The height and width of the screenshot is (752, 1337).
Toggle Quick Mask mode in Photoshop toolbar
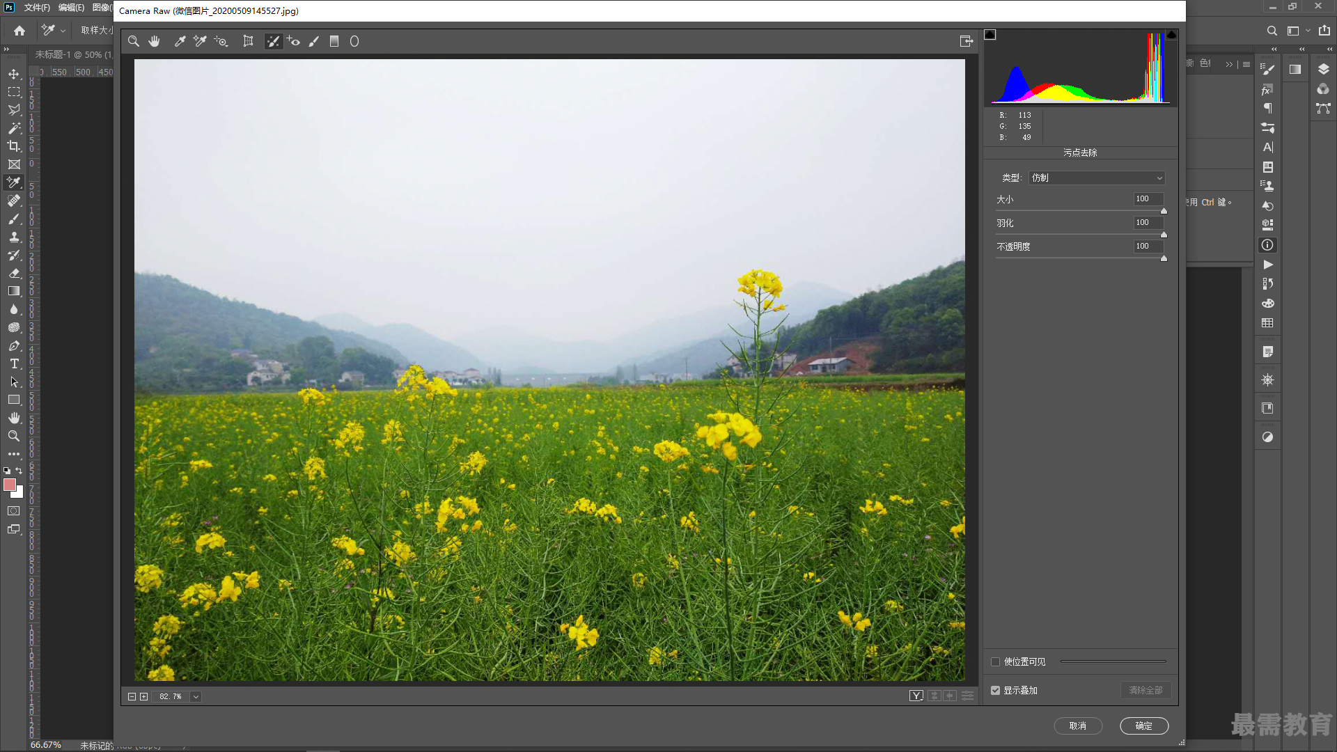point(14,511)
